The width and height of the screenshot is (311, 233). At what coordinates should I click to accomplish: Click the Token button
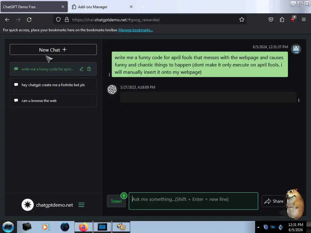click(x=116, y=201)
